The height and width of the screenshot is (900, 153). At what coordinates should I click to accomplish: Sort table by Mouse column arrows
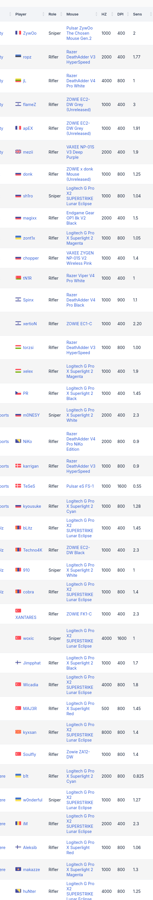pos(96,14)
